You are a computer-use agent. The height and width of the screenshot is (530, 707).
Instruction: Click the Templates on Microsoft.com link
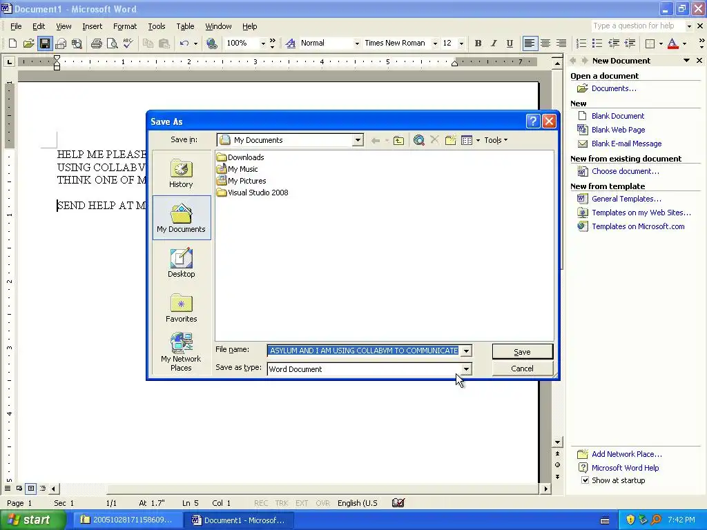tap(638, 226)
